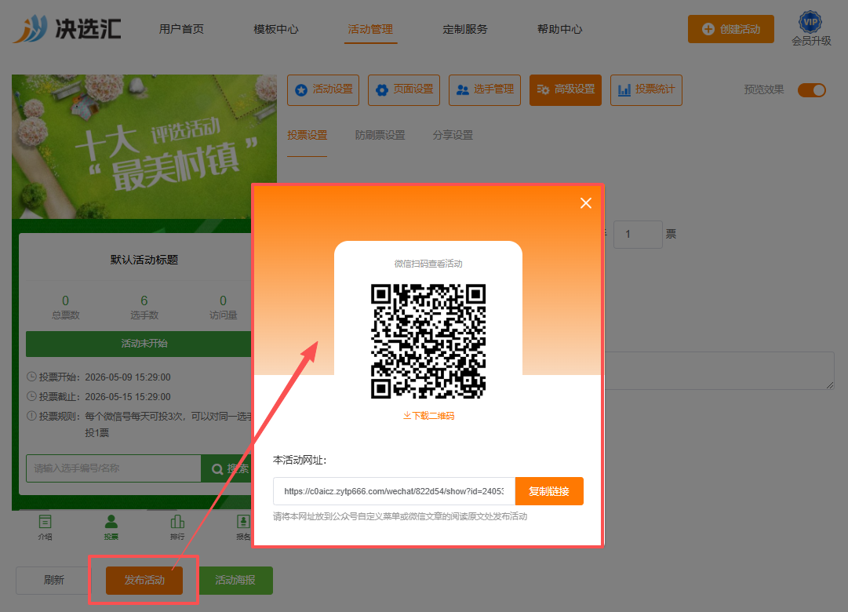Click the 排行 chart icon in preview footer

pos(177,527)
